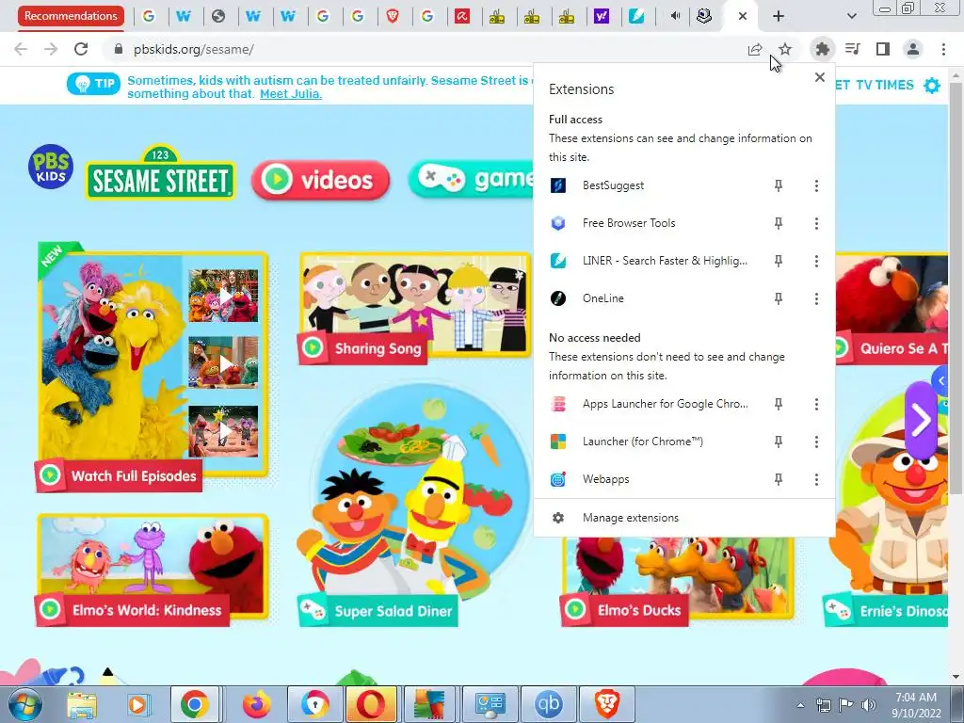Open the videos button

tap(320, 180)
